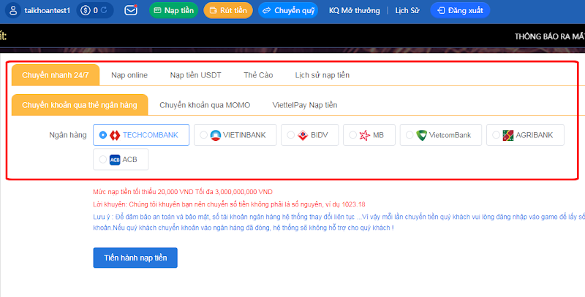Open the Nạp tiền USDT tab

click(195, 75)
